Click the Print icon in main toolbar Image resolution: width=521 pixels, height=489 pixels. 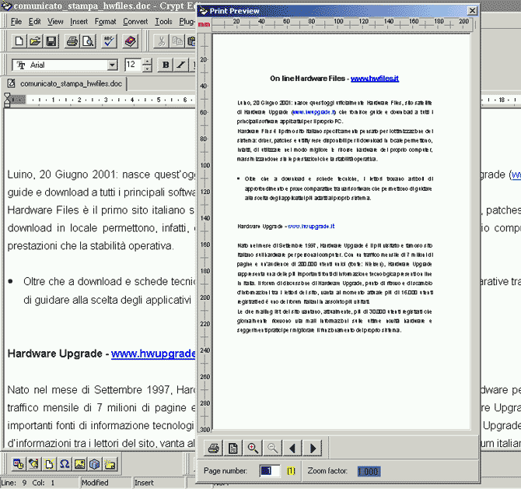tap(72, 41)
